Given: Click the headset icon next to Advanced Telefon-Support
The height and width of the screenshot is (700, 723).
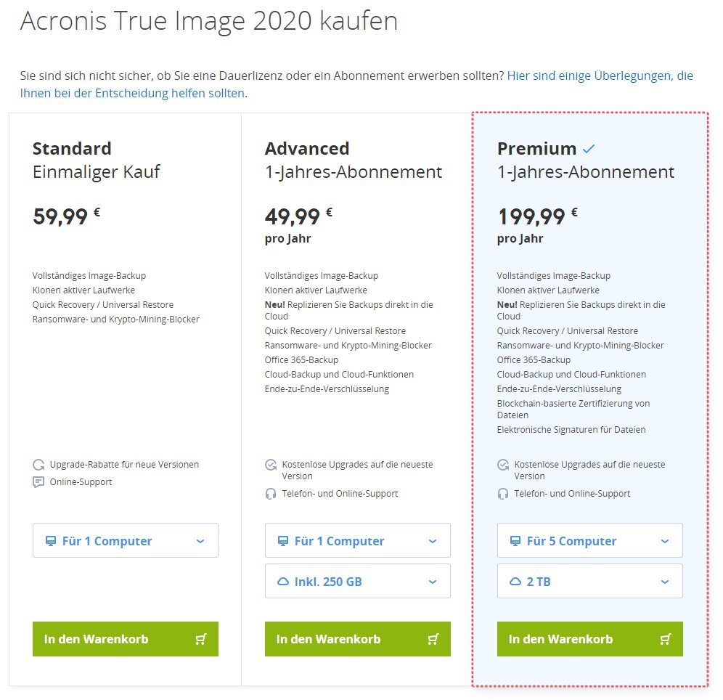Looking at the screenshot, I should (x=271, y=494).
